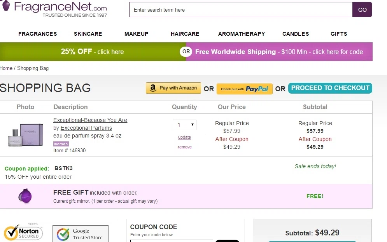Click the Pay with Amazon button
387x242 pixels.
tap(173, 88)
